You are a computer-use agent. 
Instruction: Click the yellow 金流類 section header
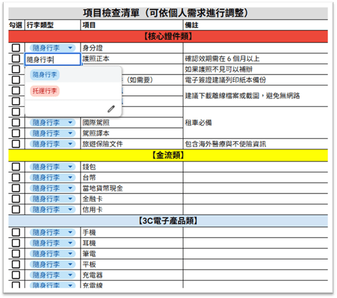[168, 155]
